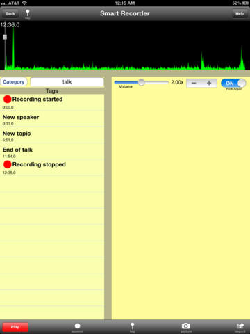Open the Category selector
250x334 pixels.
pos(14,82)
